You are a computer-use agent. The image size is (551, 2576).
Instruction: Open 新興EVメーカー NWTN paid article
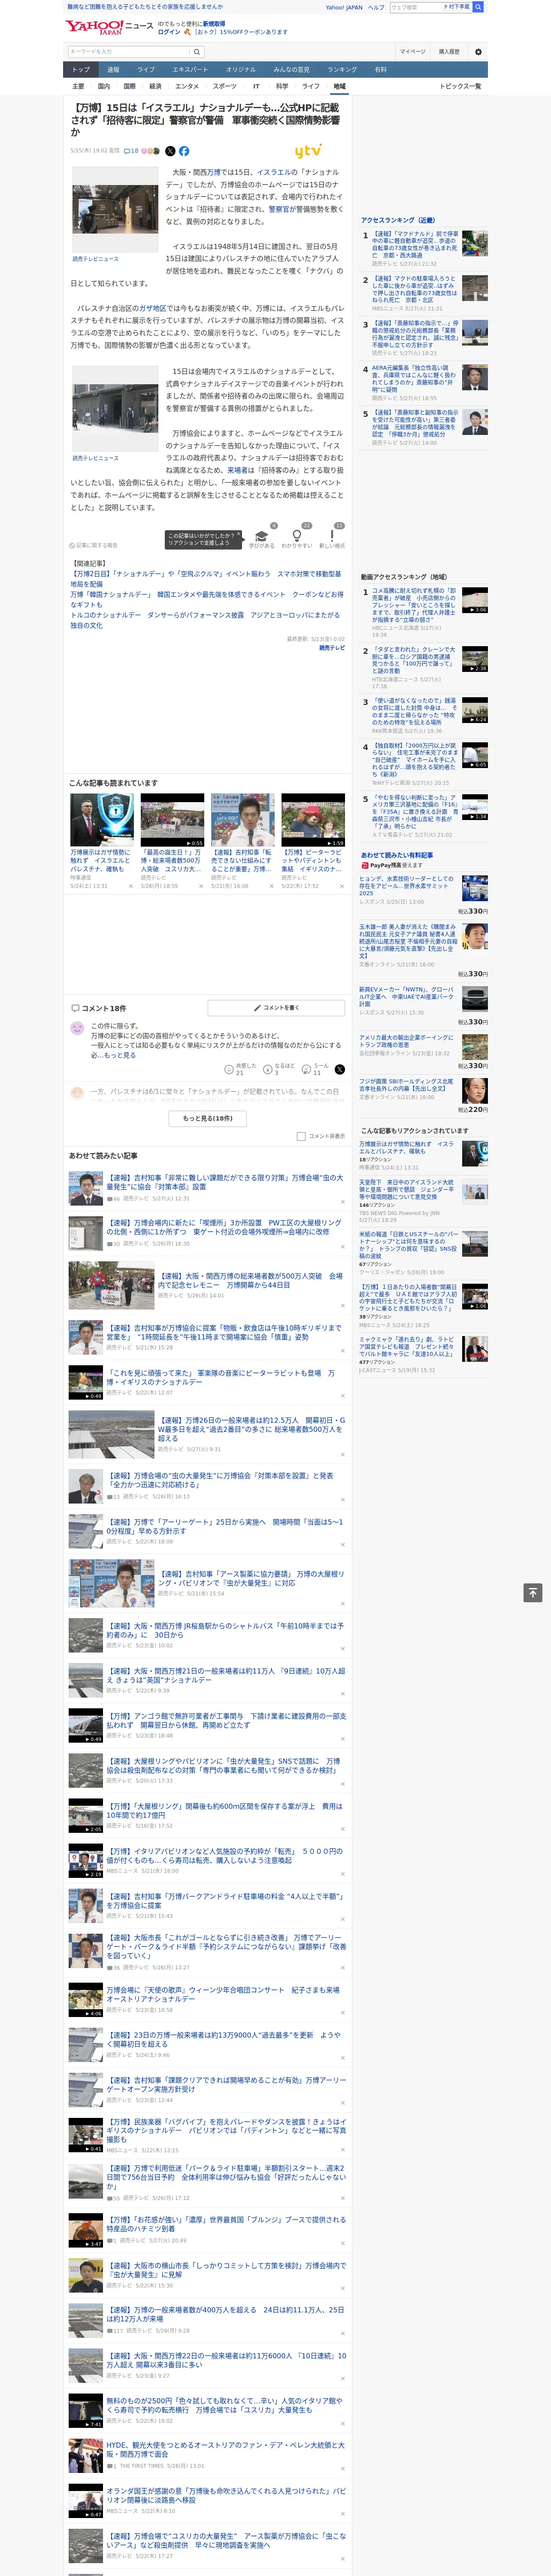[x=407, y=996]
